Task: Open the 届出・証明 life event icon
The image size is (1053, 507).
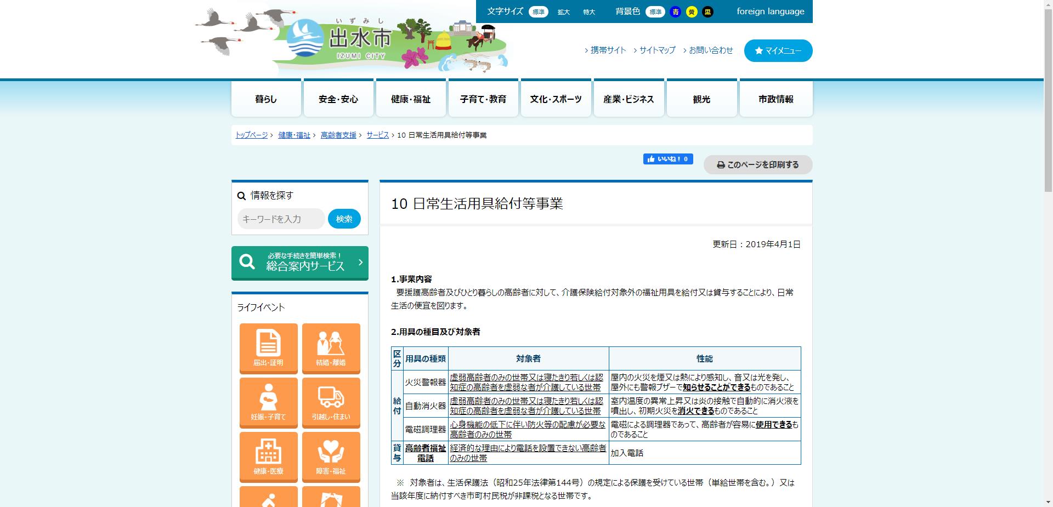Action: point(268,349)
